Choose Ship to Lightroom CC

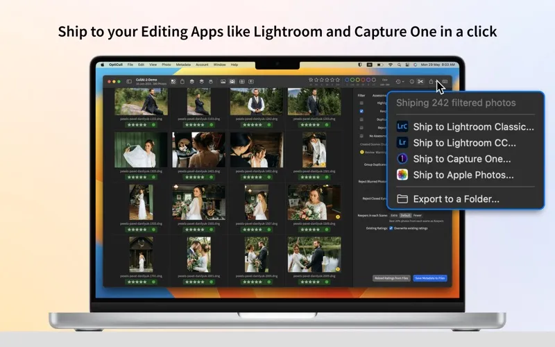point(466,143)
